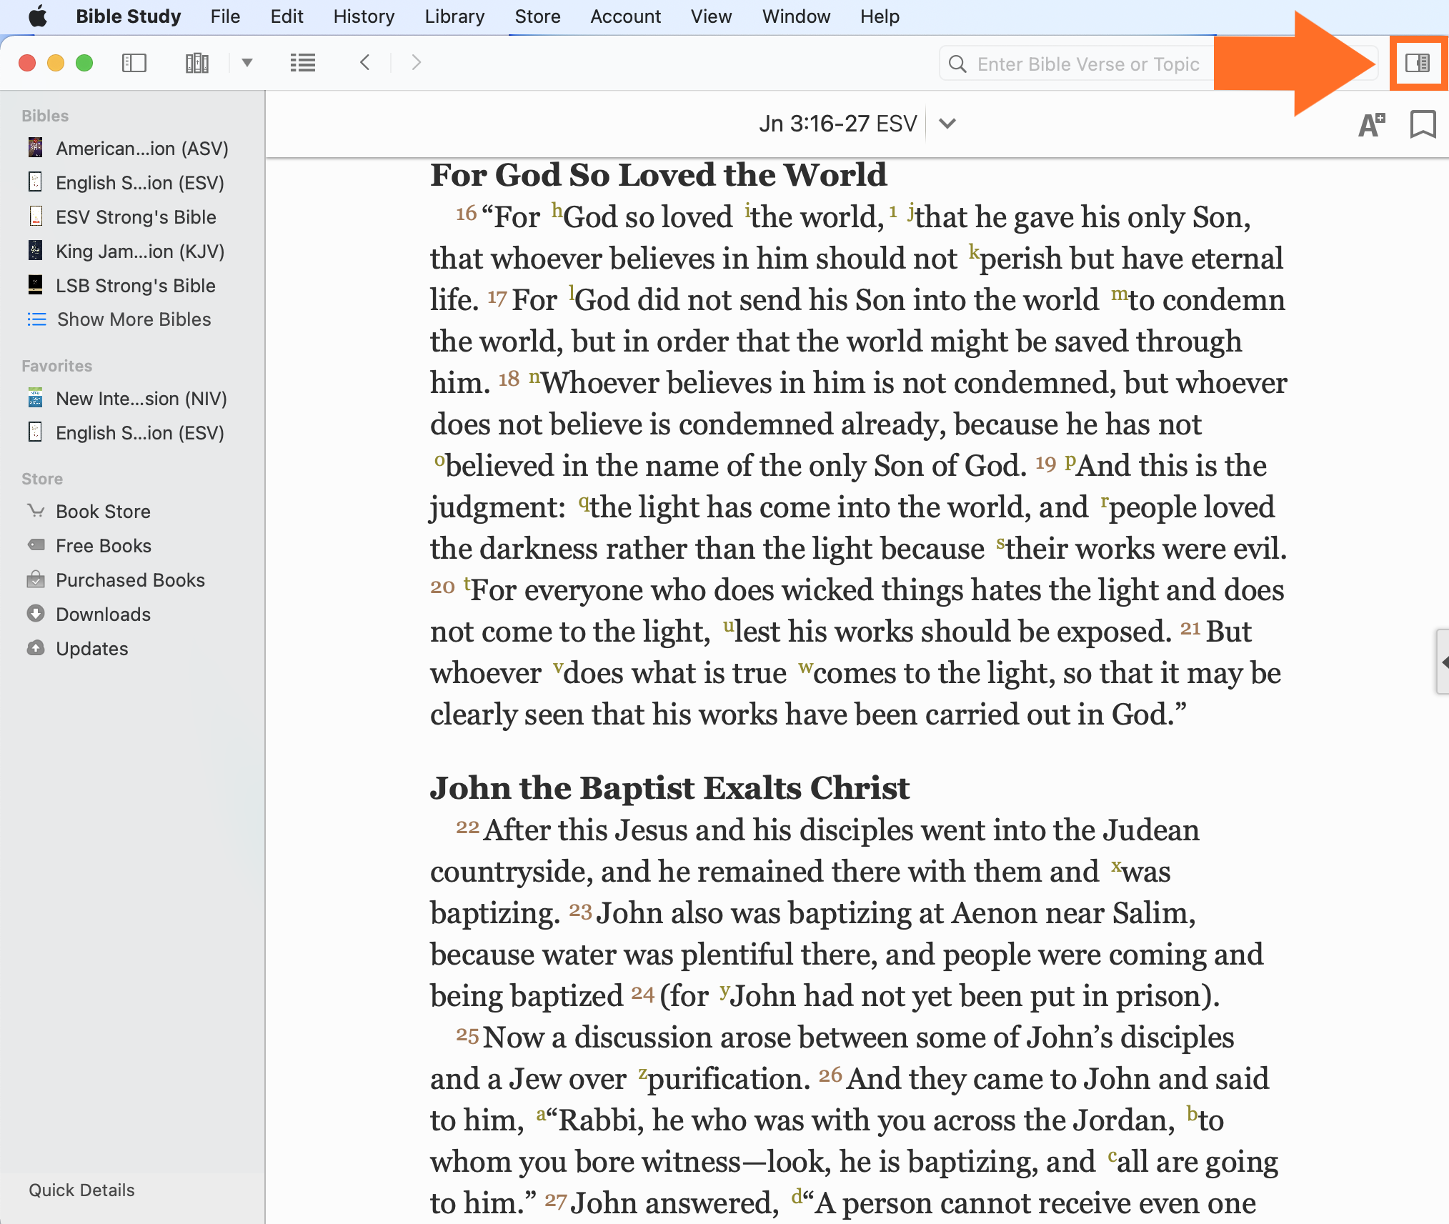Open Downloads in the Store section
This screenshot has height=1224, width=1449.
pos(103,615)
